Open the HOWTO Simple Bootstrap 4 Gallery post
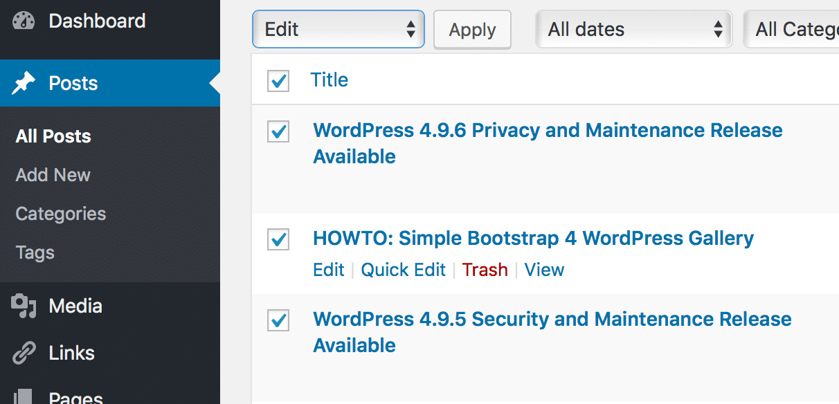The width and height of the screenshot is (839, 404). click(x=533, y=239)
